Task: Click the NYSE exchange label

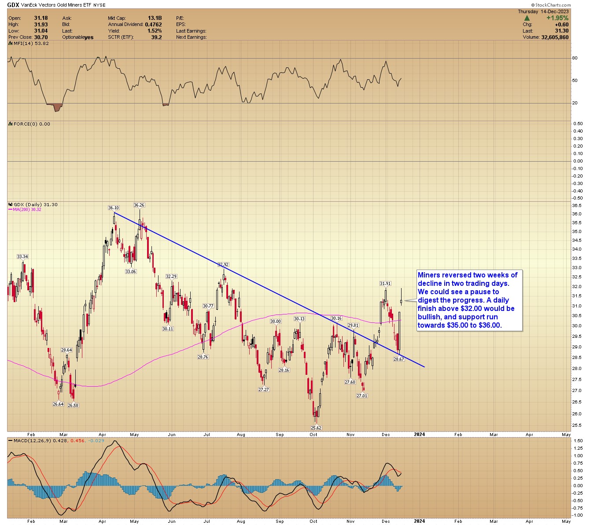Action: point(99,6)
